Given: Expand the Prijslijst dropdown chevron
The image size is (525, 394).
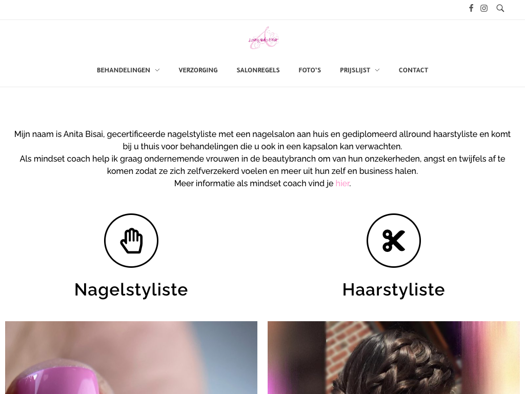Looking at the screenshot, I should click(377, 70).
